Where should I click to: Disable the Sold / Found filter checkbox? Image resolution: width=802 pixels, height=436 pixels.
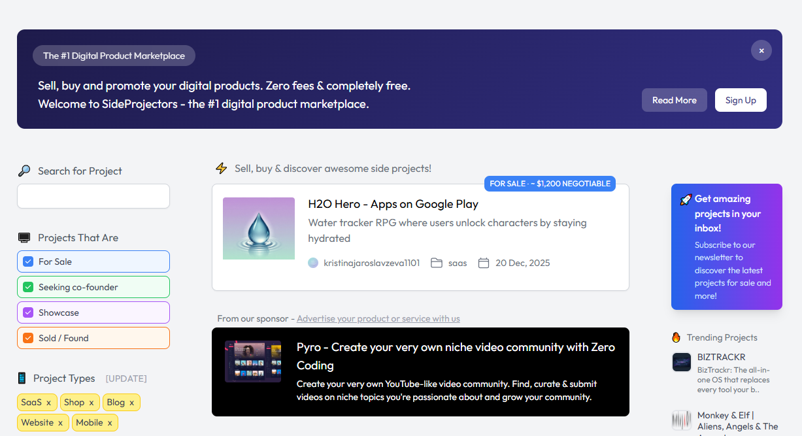point(28,338)
